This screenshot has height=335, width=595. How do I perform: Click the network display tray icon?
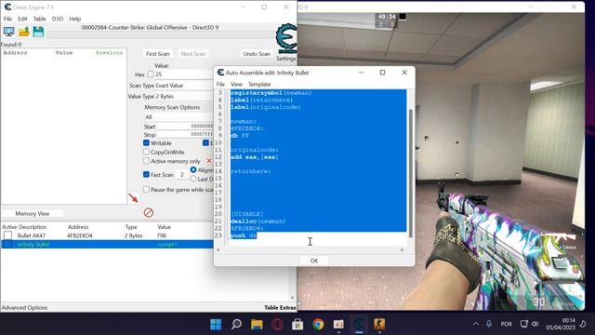point(524,324)
